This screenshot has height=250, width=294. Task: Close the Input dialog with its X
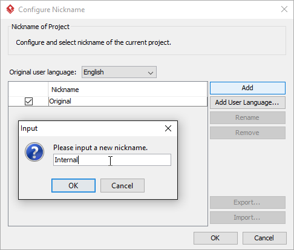tap(168, 128)
